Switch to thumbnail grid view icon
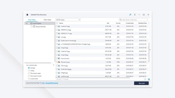Screen dimensions: 175x98 point(145,79)
